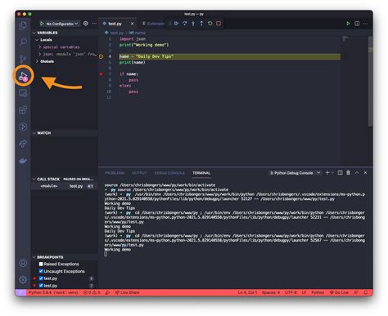Open the Accounts icon in activity bar
This screenshot has height=316, width=388.
click(23, 263)
